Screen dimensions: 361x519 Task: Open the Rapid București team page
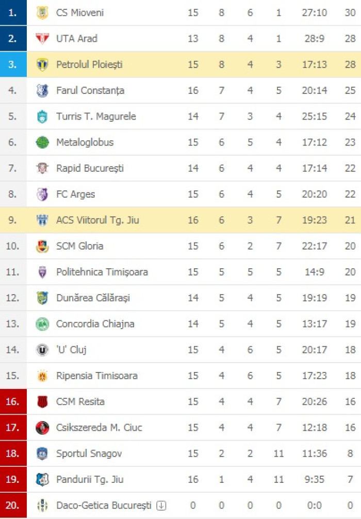tap(90, 168)
